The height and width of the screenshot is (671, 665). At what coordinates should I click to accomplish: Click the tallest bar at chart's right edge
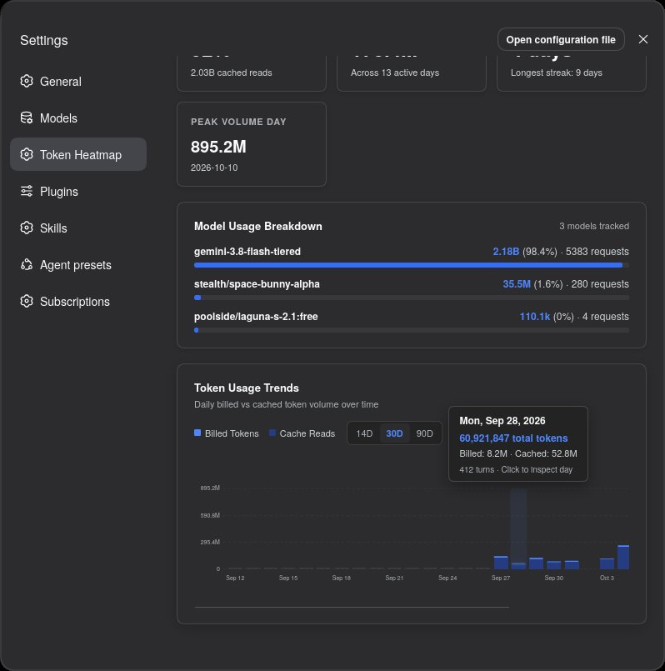(x=623, y=557)
